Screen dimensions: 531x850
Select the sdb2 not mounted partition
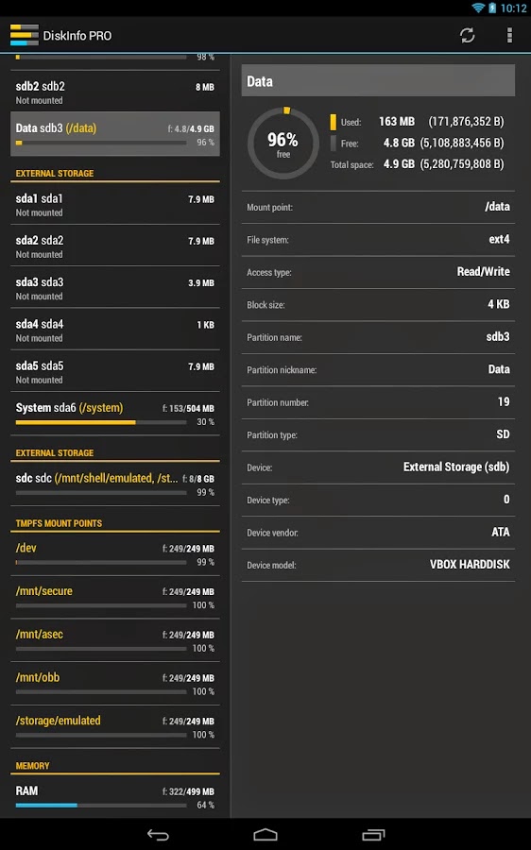[x=115, y=93]
